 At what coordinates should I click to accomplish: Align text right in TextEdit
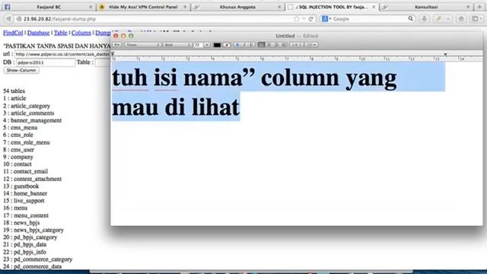tap(276, 45)
